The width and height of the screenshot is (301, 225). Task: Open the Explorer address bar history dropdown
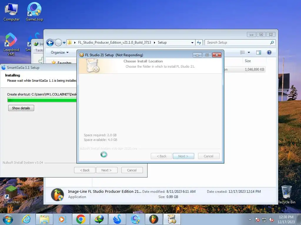pos(192,43)
